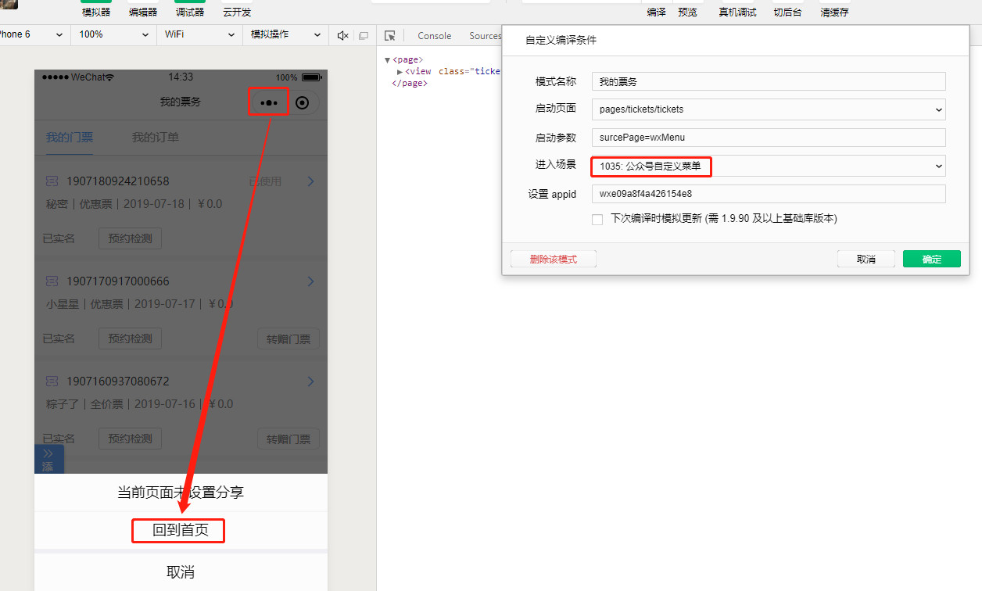
Task: Mute the simulator sound with the speaker icon
Action: [342, 35]
